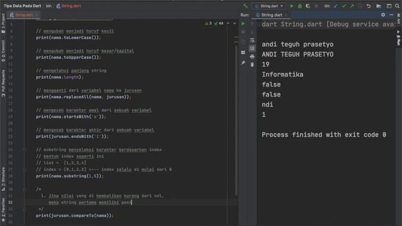Click the String.dart breadcrumb file
The height and width of the screenshot is (226, 402).
(68, 6)
